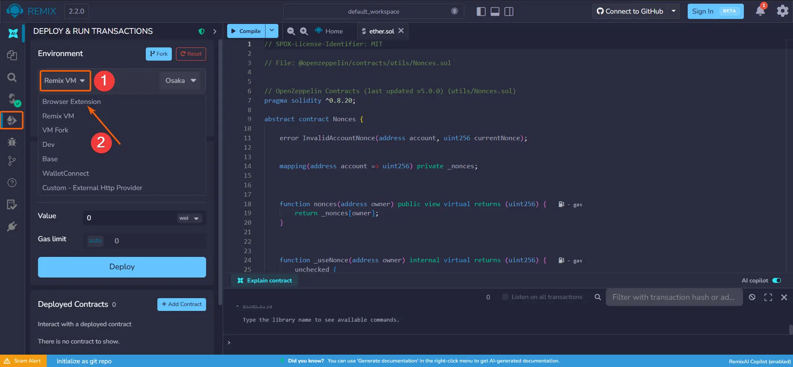
Task: Toggle the gas limit auto option
Action: click(x=95, y=240)
